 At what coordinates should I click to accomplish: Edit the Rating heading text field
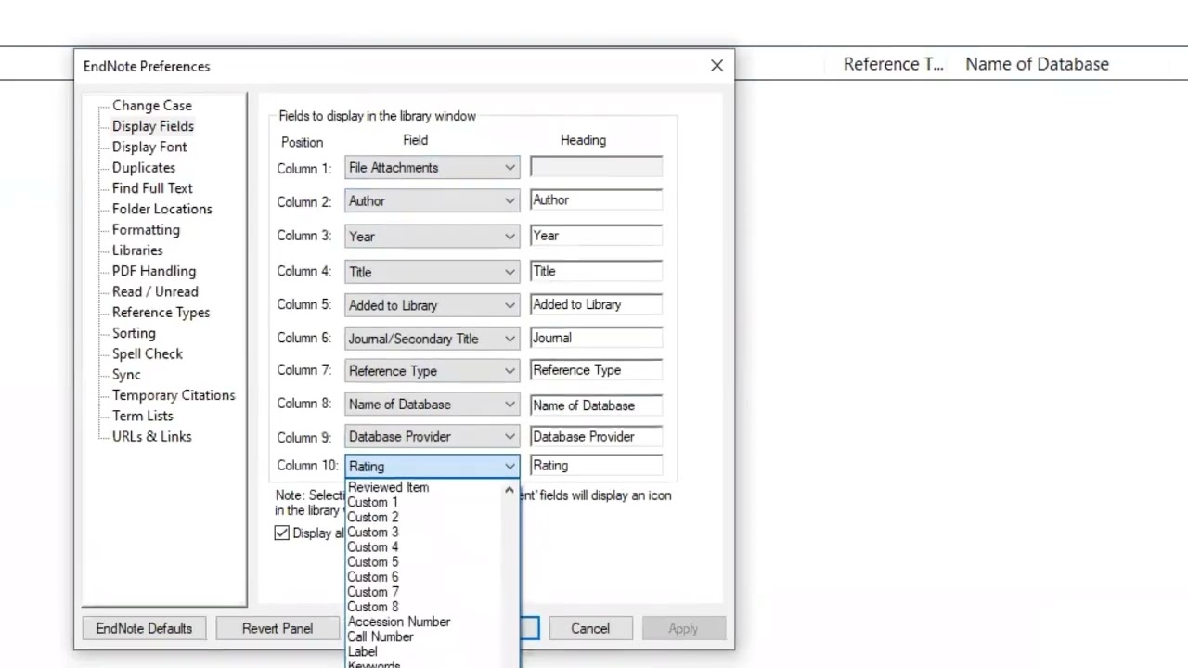[596, 466]
